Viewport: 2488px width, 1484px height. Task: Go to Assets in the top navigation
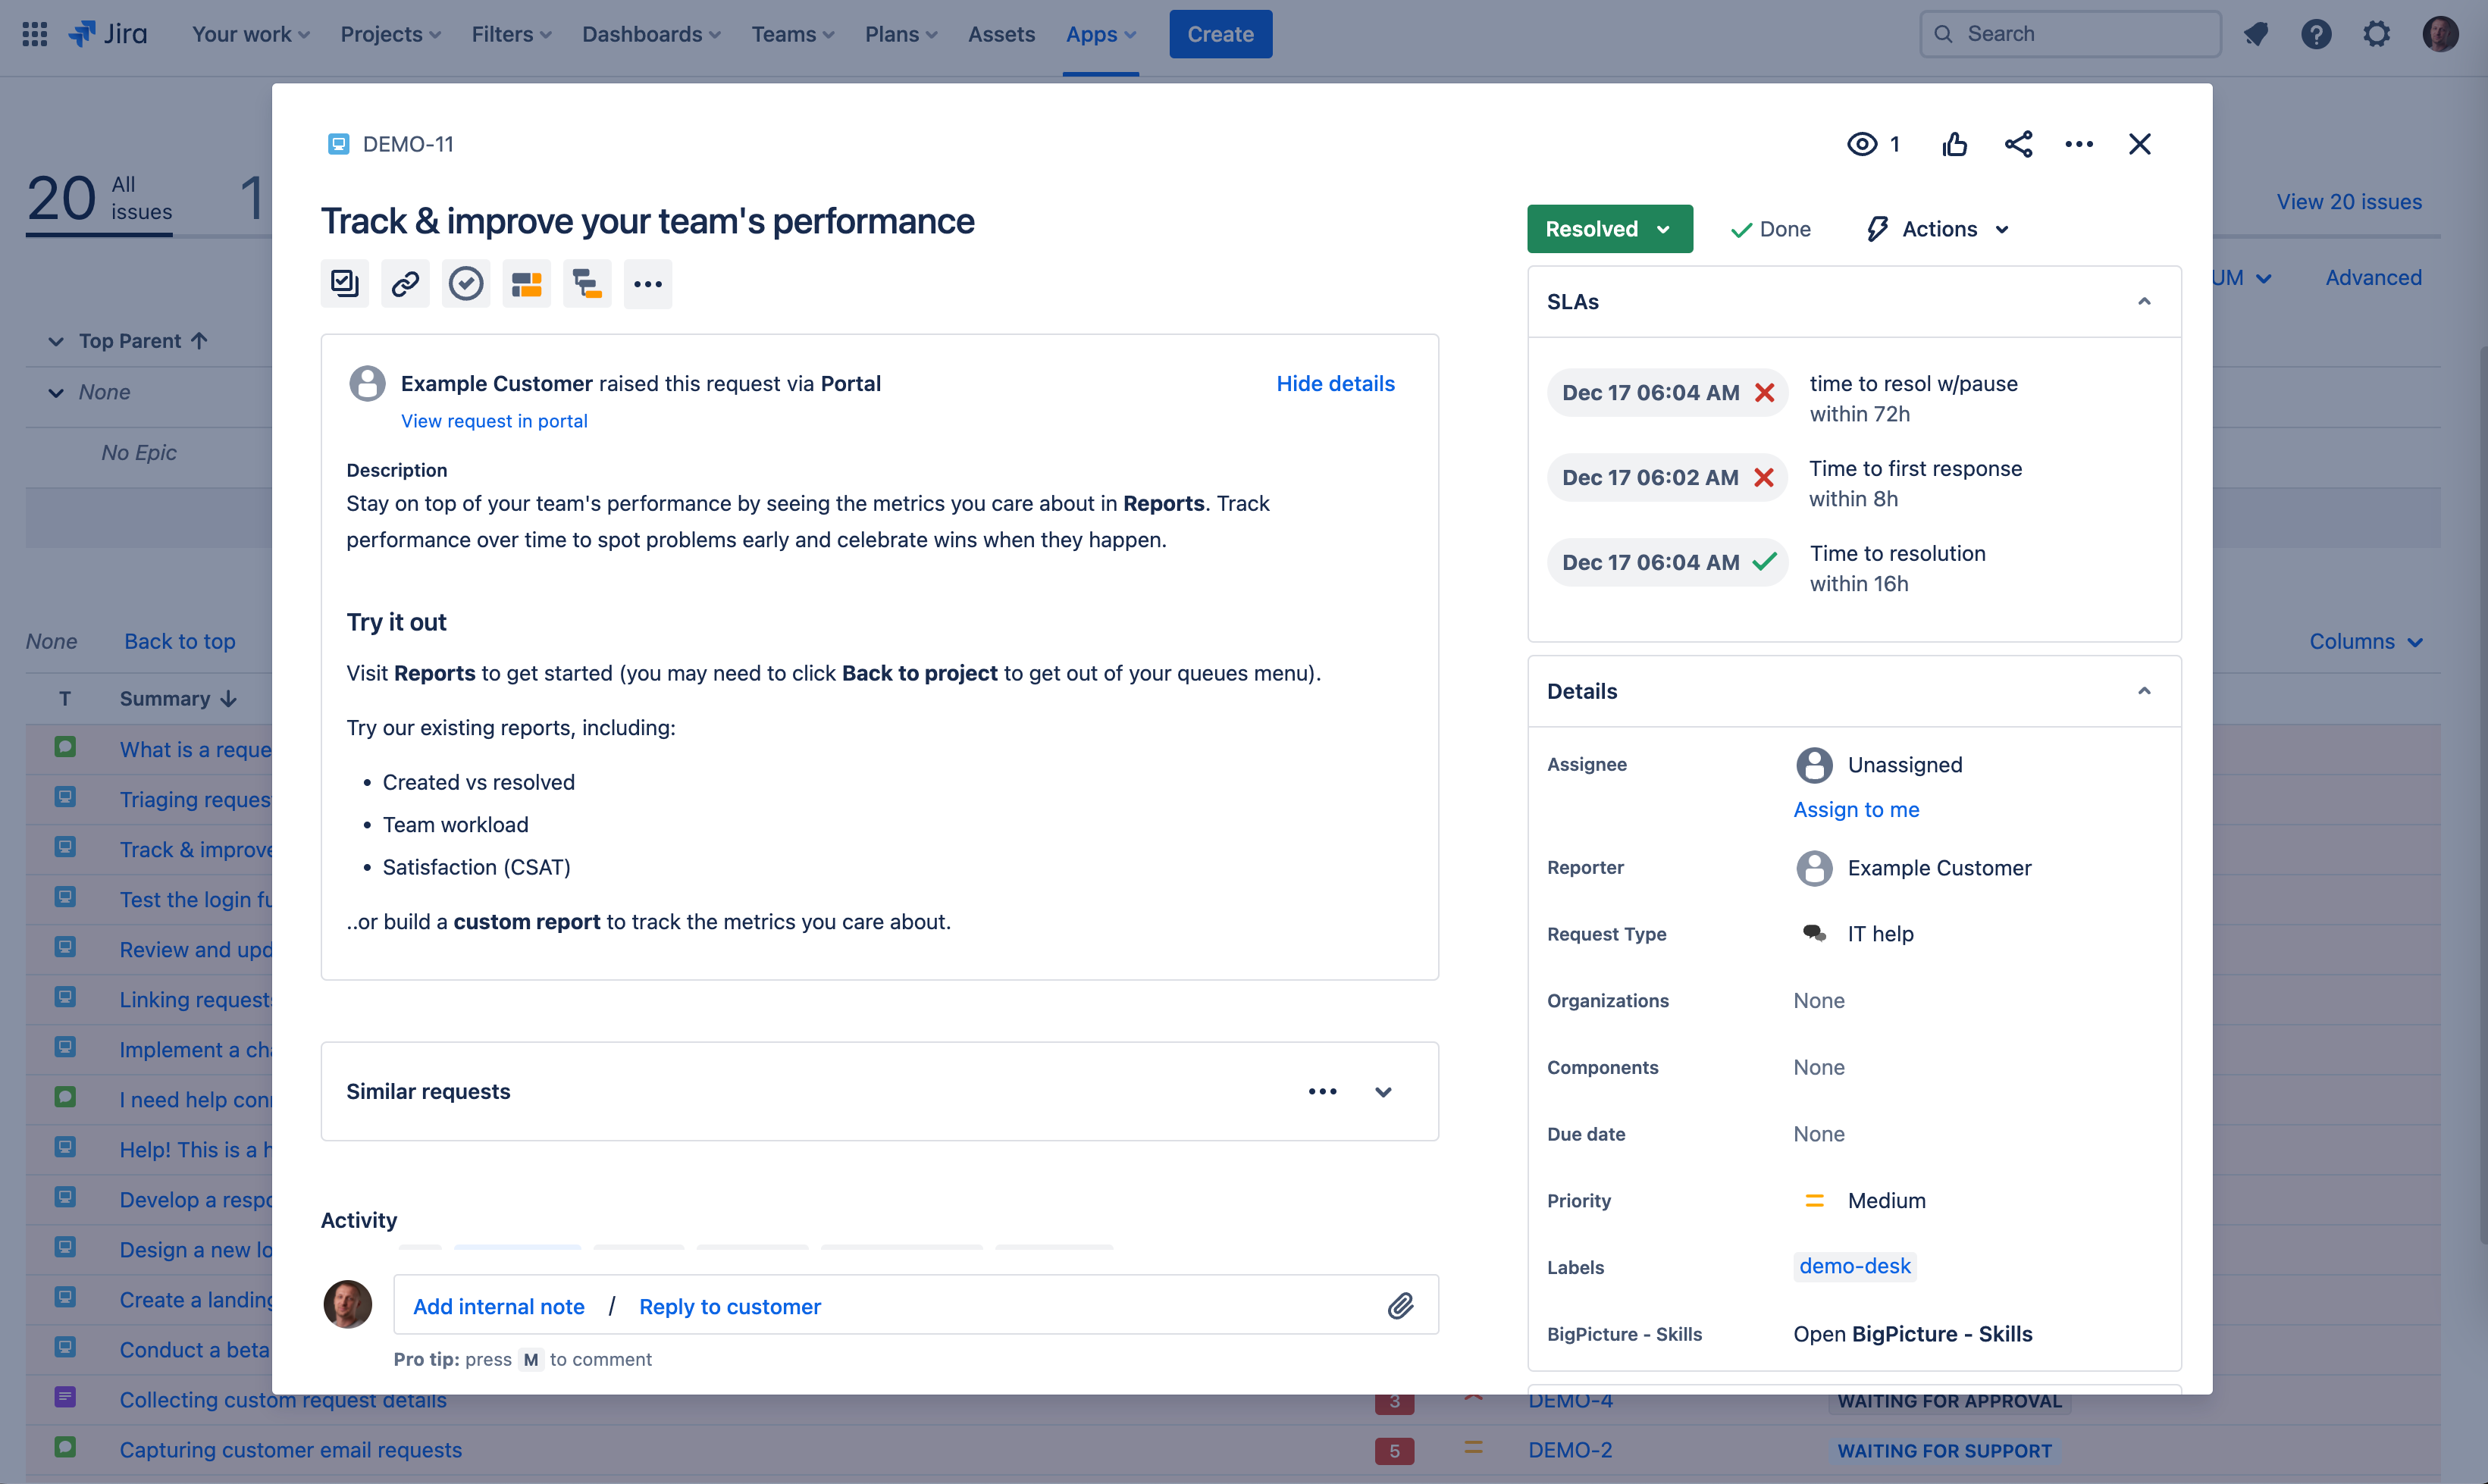pyautogui.click(x=1001, y=34)
